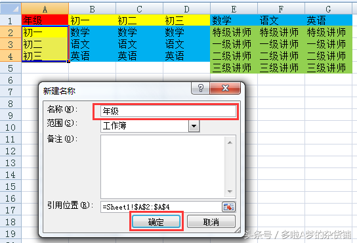Select row 13 header
This screenshot has height=243, width=357.
tap(10, 163)
